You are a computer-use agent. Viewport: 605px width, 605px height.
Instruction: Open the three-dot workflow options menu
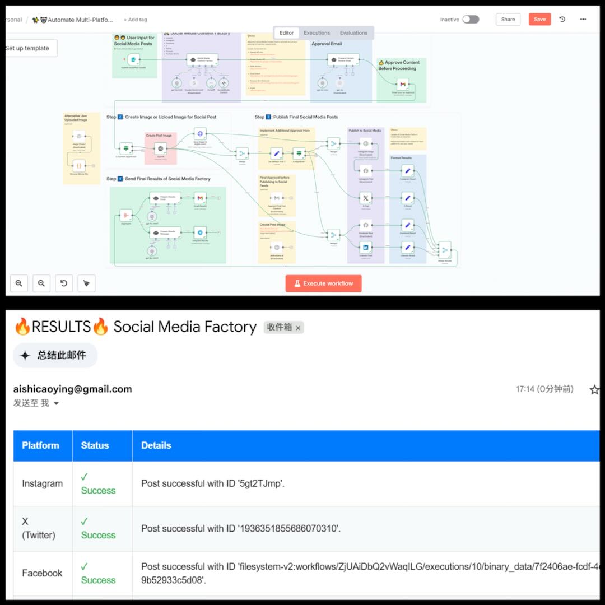pos(583,19)
